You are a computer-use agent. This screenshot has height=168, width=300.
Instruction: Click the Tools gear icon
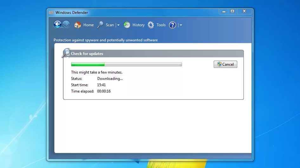coord(151,25)
